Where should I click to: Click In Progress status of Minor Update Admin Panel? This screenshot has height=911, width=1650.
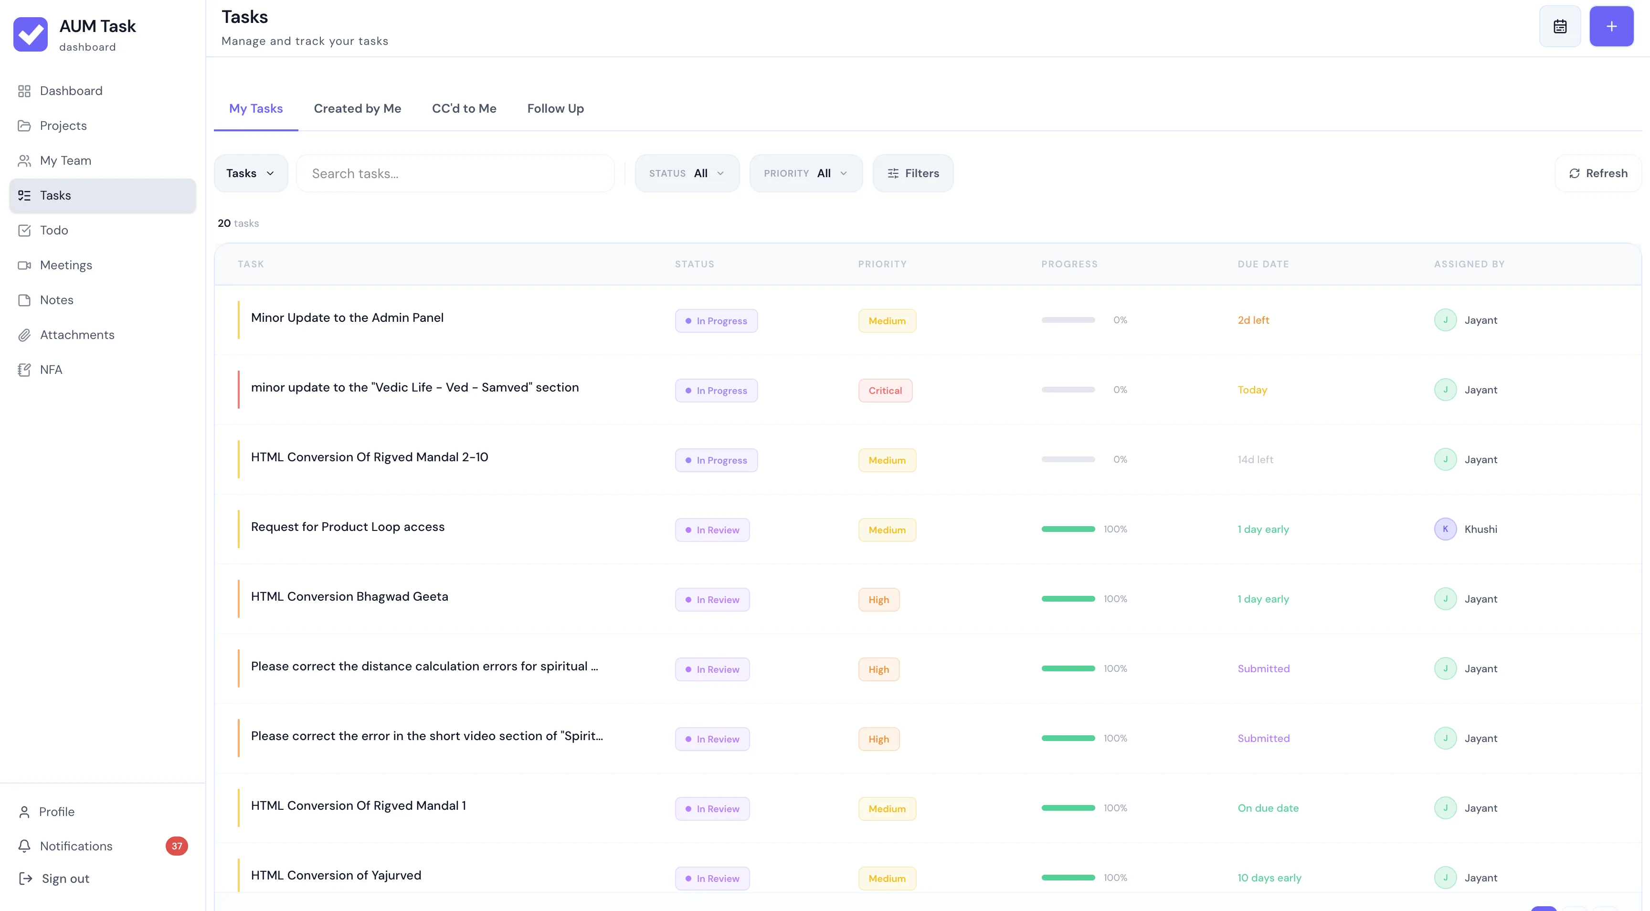pos(716,321)
